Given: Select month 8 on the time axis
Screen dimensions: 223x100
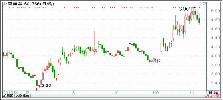Looking at the screenshot, I should [x=73, y=93].
